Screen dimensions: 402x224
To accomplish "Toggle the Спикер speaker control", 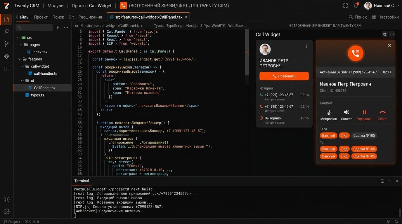I will (346, 115).
